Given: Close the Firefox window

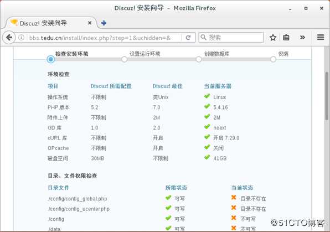Looking at the screenshot, I should click(322, 8).
